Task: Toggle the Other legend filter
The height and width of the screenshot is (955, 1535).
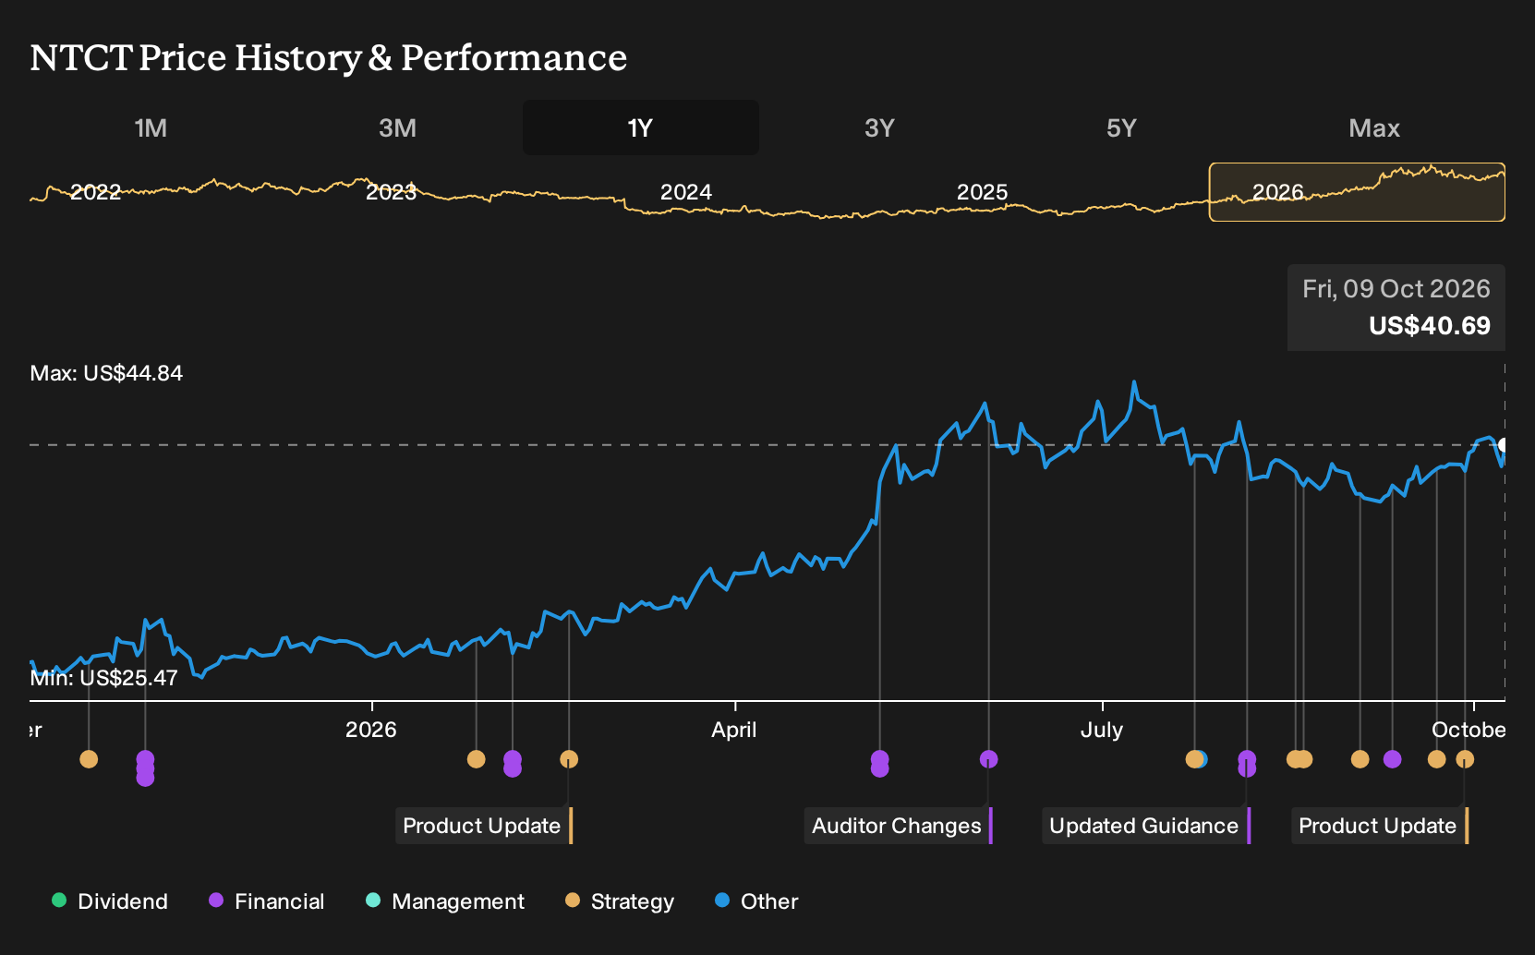Action: [756, 901]
